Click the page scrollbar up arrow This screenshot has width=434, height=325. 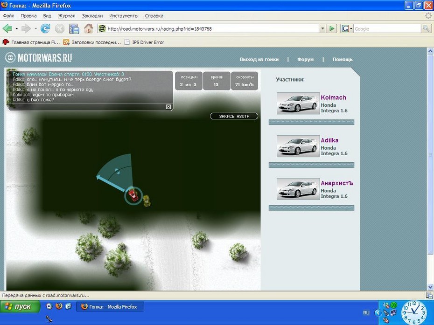[430, 51]
